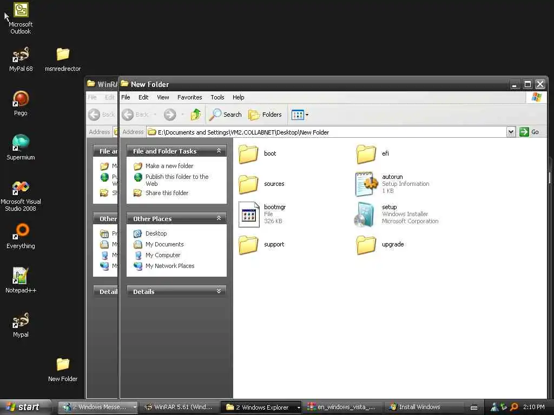Click Share this folder
The width and height of the screenshot is (554, 415).
click(161, 193)
